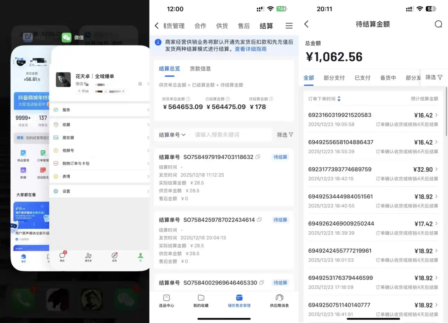The image size is (448, 323).
Task: Open 筛选 filter on the 待结算金额 page
Action: click(434, 77)
